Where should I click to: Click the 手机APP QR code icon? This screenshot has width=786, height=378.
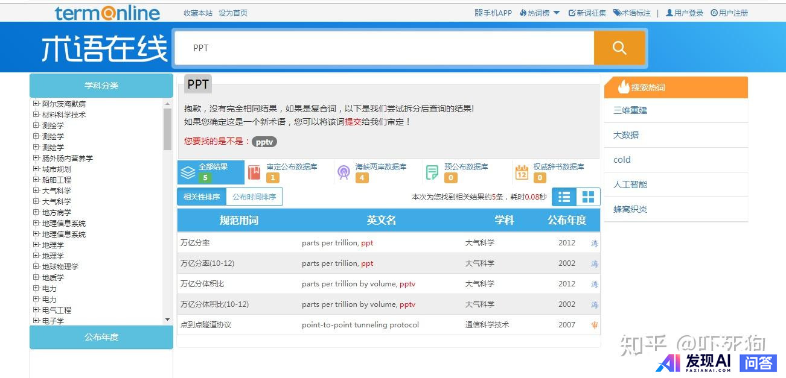[x=478, y=13]
